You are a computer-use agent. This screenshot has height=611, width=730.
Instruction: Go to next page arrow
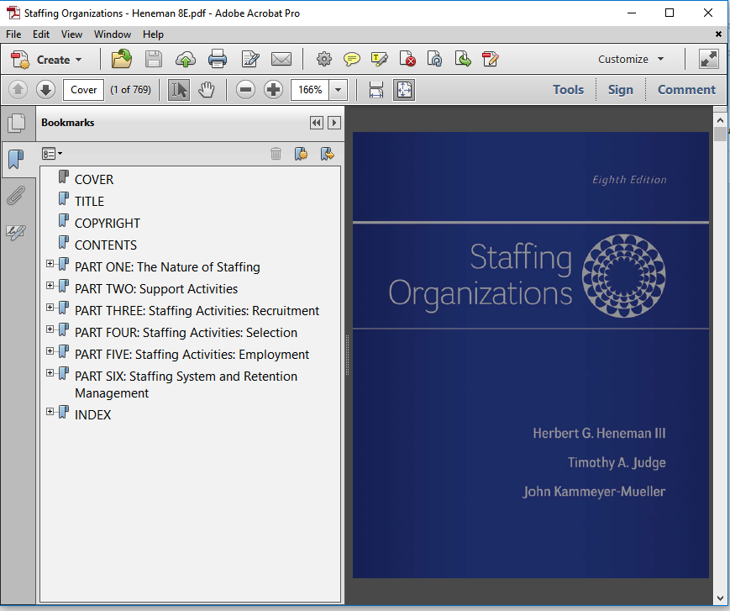[45, 89]
